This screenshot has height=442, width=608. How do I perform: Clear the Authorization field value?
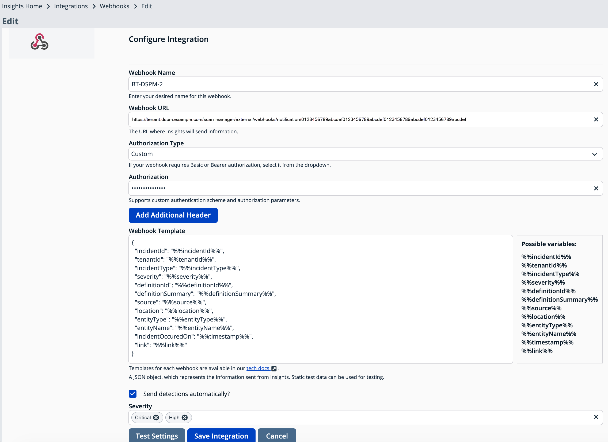tap(596, 188)
